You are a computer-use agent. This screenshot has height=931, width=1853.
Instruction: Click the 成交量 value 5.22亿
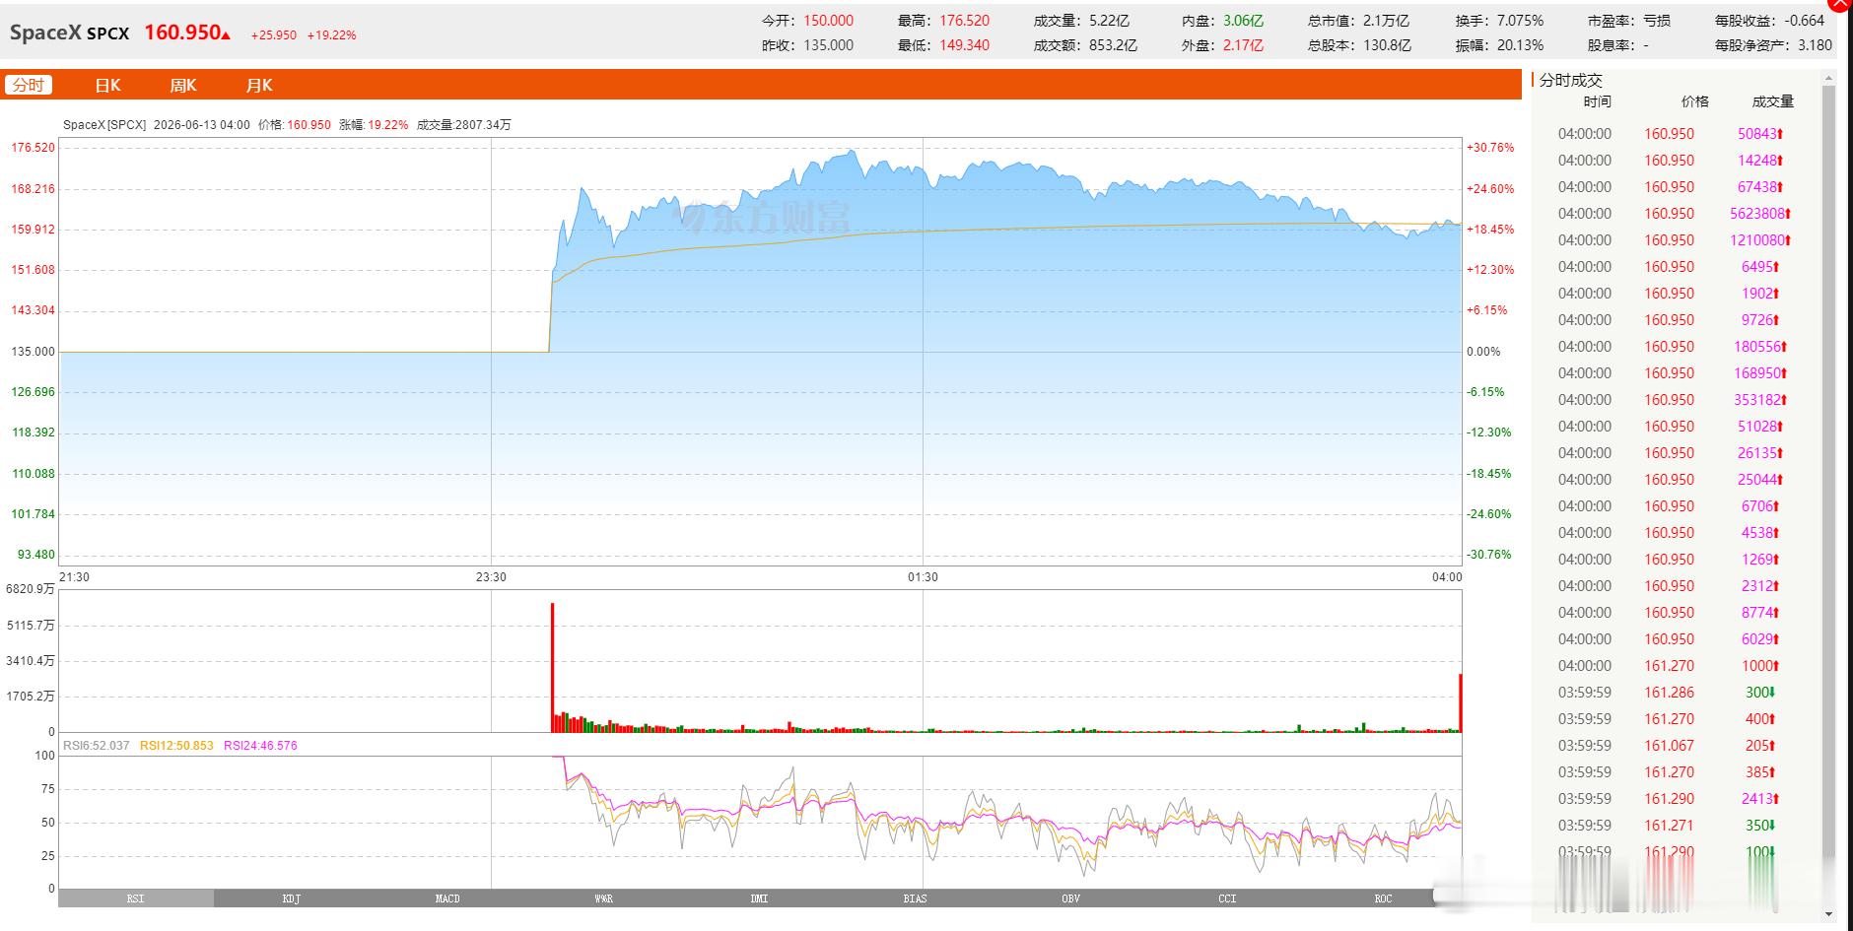[1110, 21]
